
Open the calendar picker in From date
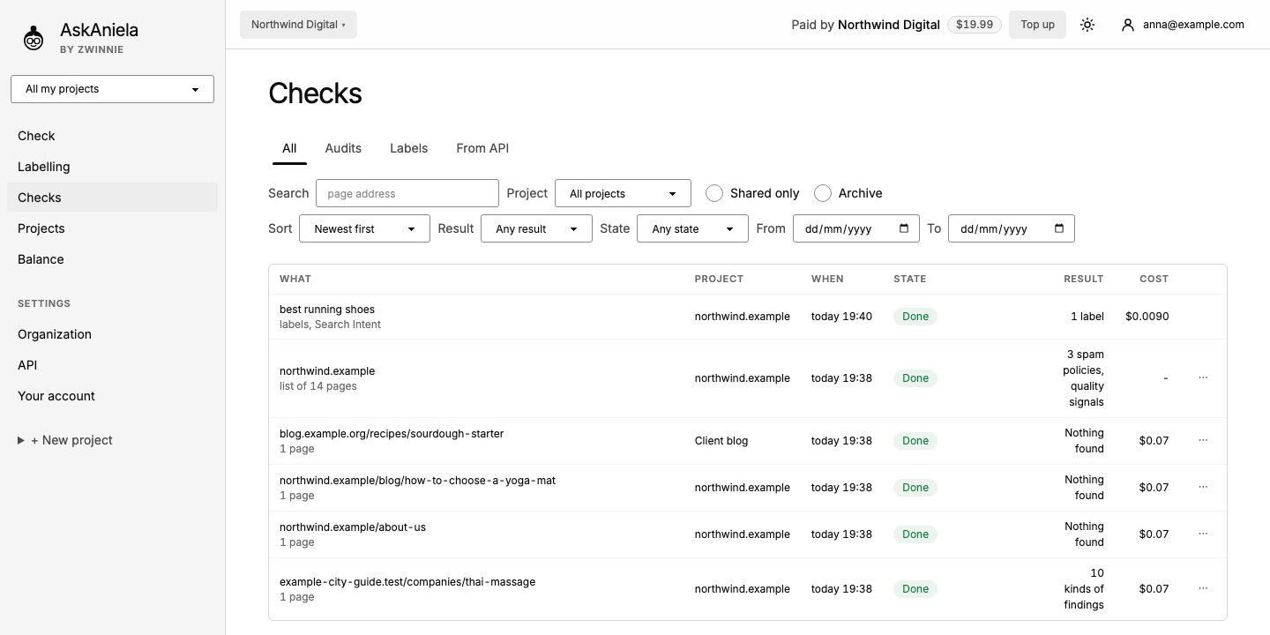click(x=904, y=228)
